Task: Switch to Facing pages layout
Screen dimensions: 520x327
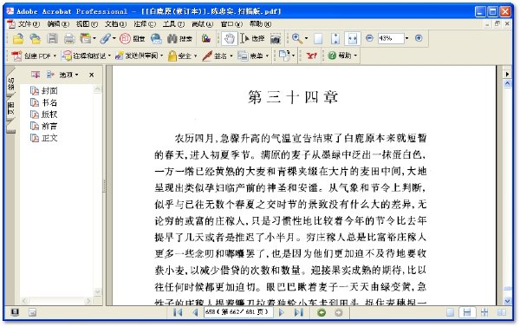Action: 502,312
